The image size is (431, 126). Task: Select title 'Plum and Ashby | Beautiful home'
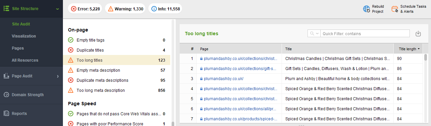click(337, 79)
